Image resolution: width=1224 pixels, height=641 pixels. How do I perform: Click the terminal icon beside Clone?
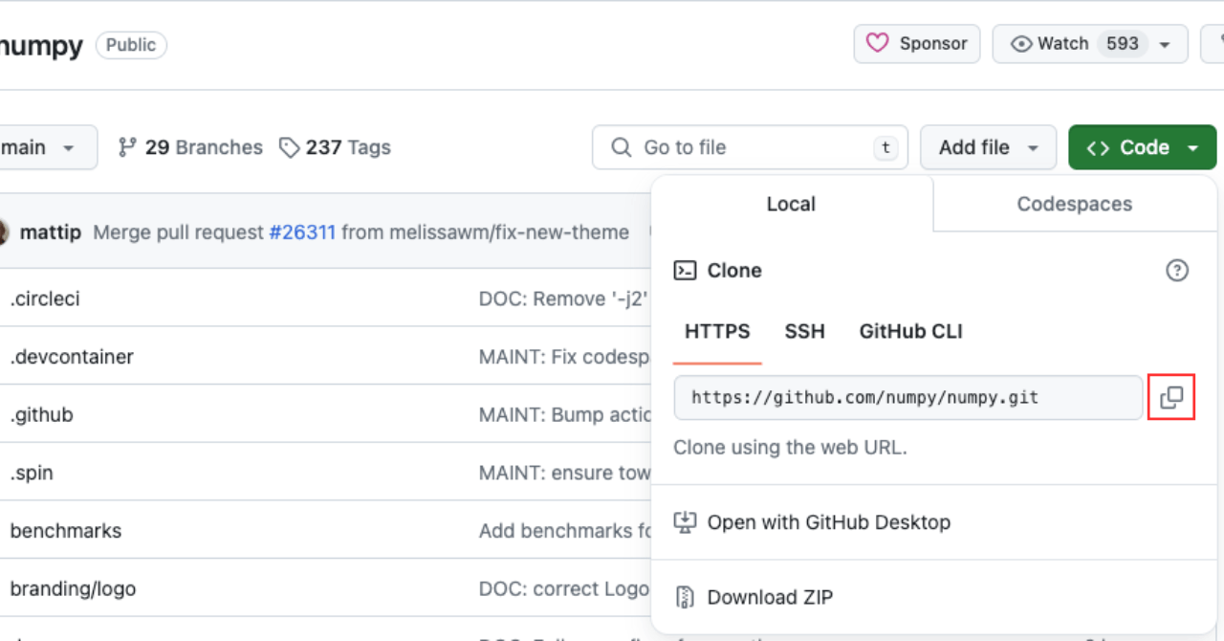click(x=685, y=271)
